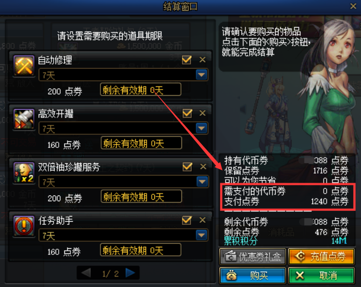Screen dimensions: 361x287
Task: Click the 高效开罐 hammer icon
Action: click(x=24, y=119)
